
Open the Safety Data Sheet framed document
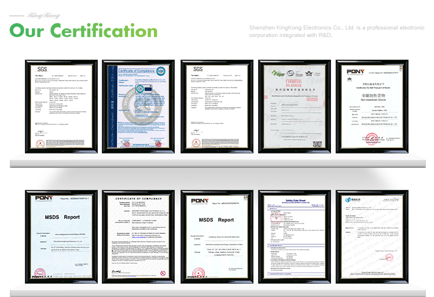(294, 237)
